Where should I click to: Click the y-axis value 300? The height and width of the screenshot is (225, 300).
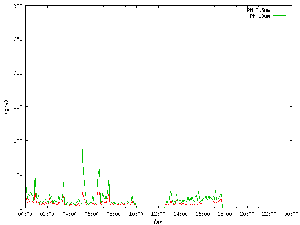[x=18, y=6]
